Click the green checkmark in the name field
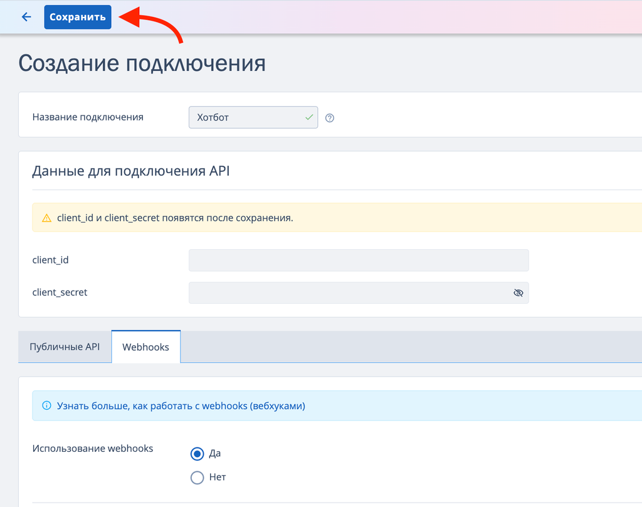 pyautogui.click(x=308, y=117)
